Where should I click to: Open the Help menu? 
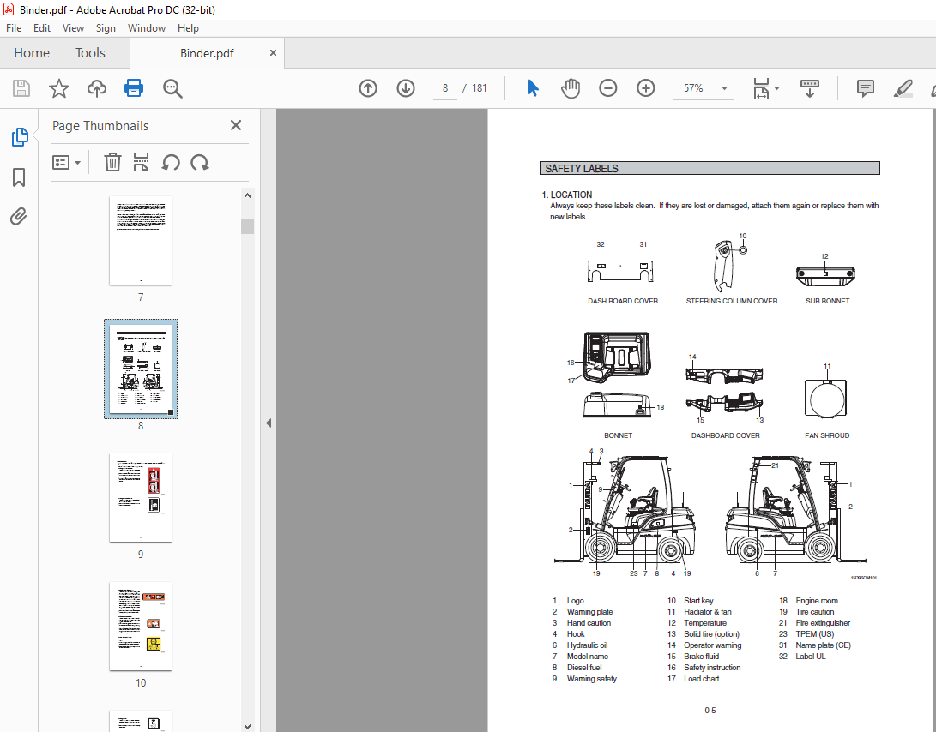point(188,28)
